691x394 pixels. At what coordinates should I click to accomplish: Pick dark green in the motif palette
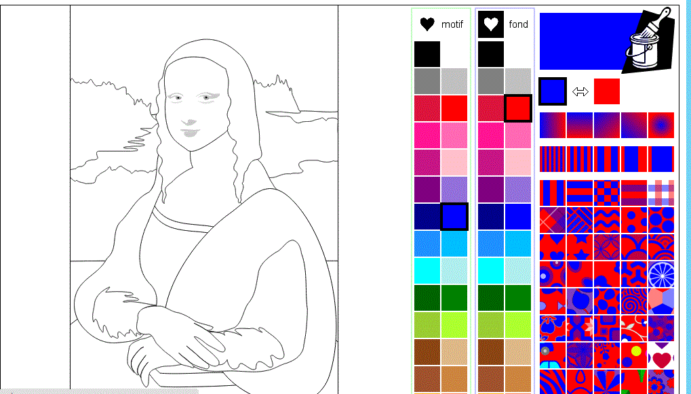pyautogui.click(x=427, y=298)
